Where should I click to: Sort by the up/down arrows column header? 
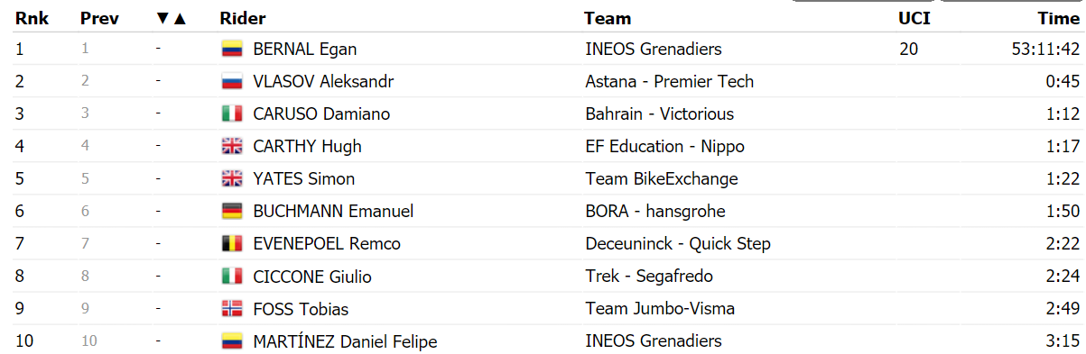[171, 18]
